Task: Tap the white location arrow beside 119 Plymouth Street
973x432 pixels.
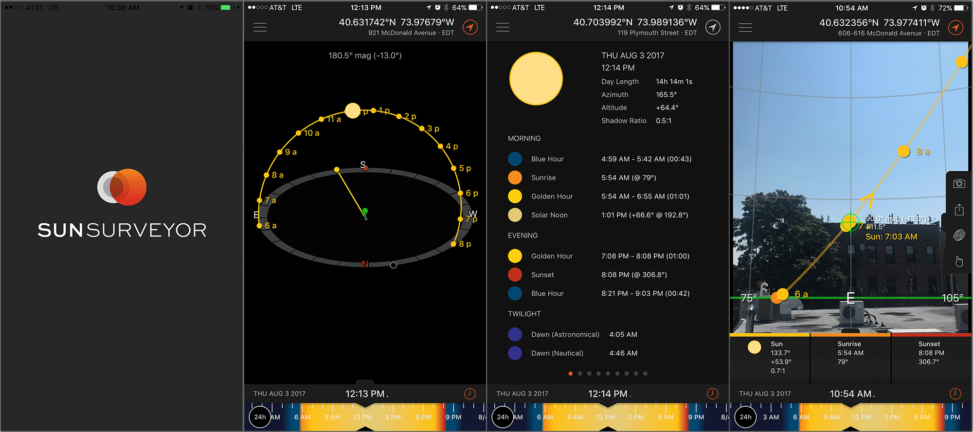Action: (x=713, y=27)
